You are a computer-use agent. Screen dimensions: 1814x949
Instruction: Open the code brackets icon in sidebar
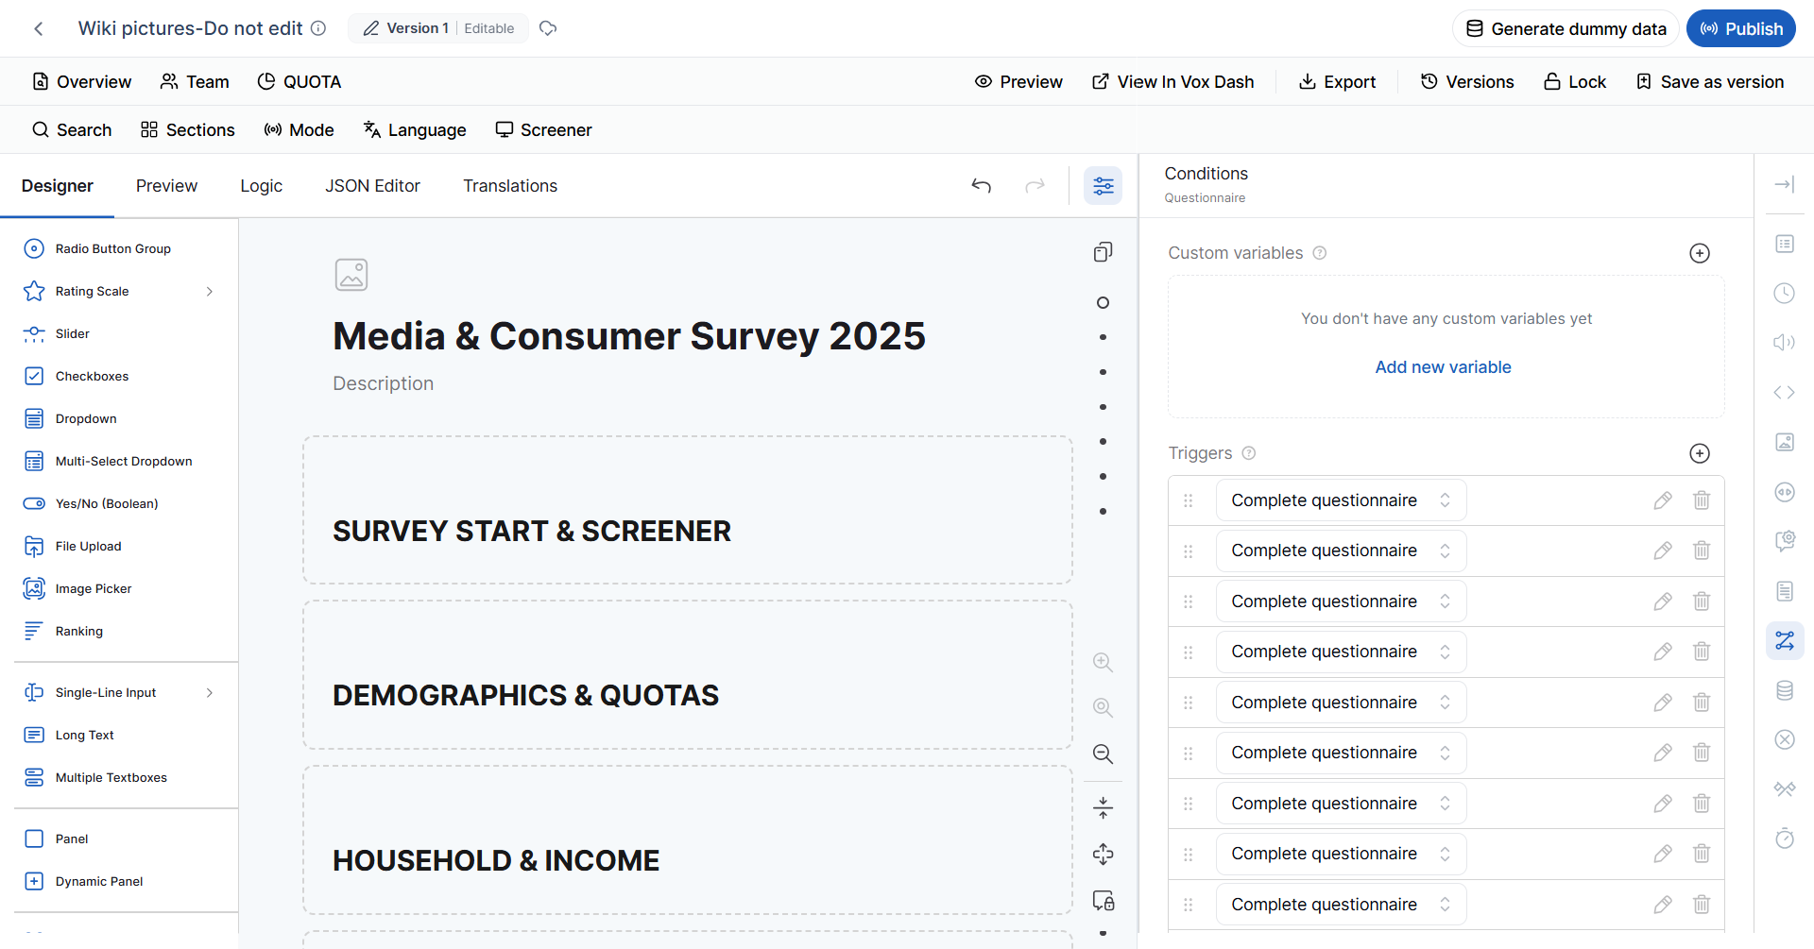tap(1785, 392)
